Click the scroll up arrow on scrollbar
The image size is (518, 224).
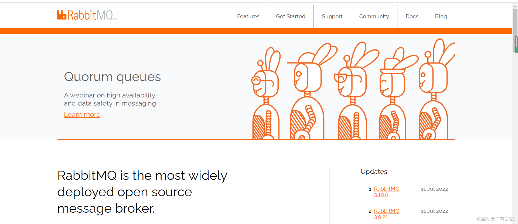pyautogui.click(x=515, y=6)
